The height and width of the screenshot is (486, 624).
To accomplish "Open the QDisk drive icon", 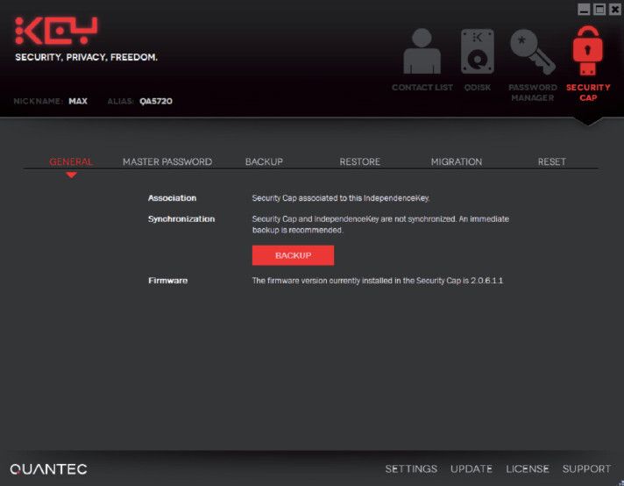I will click(478, 52).
